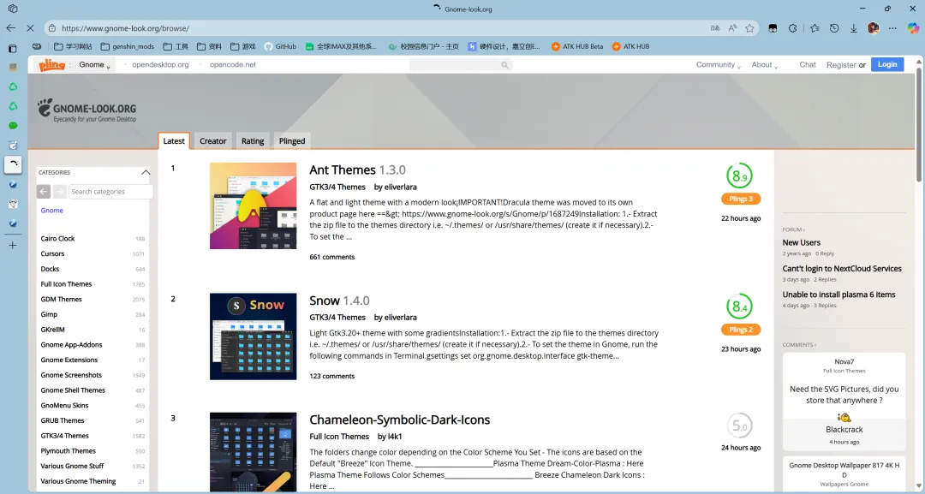Viewport: 925px width, 494px height.
Task: Open Snow 1.4.0 product title
Action: click(340, 301)
